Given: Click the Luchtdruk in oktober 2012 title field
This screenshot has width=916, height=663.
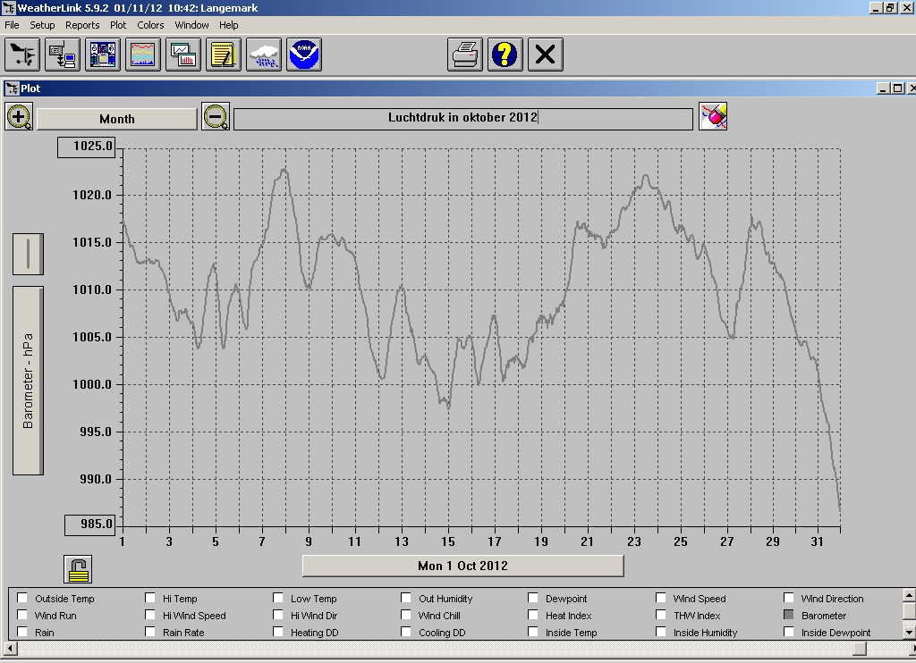Looking at the screenshot, I should pos(463,119).
